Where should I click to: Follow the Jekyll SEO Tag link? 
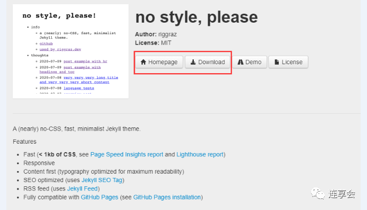102,180
